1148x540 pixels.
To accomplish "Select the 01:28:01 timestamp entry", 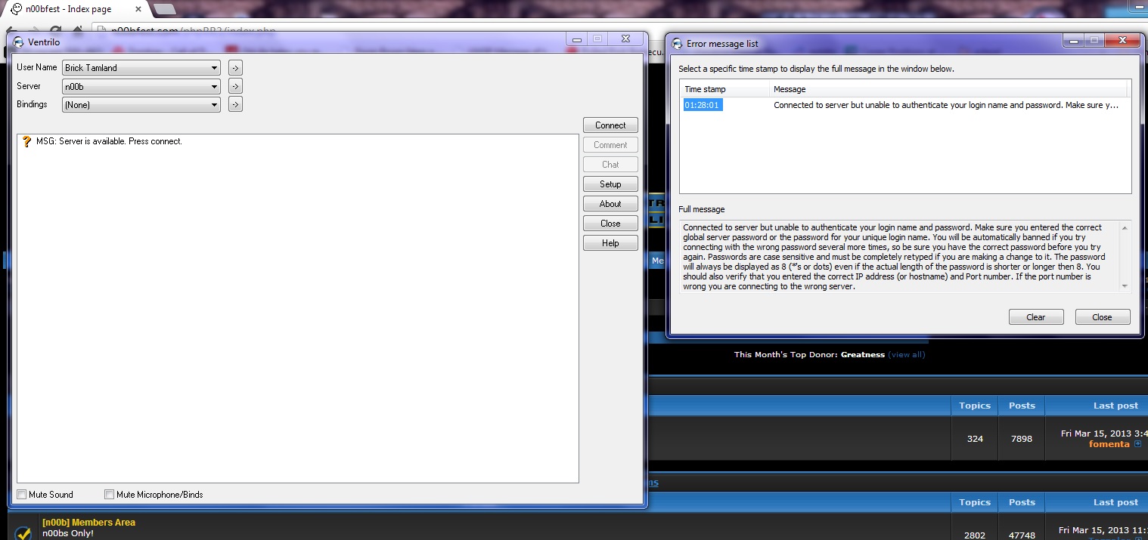I will pos(703,105).
